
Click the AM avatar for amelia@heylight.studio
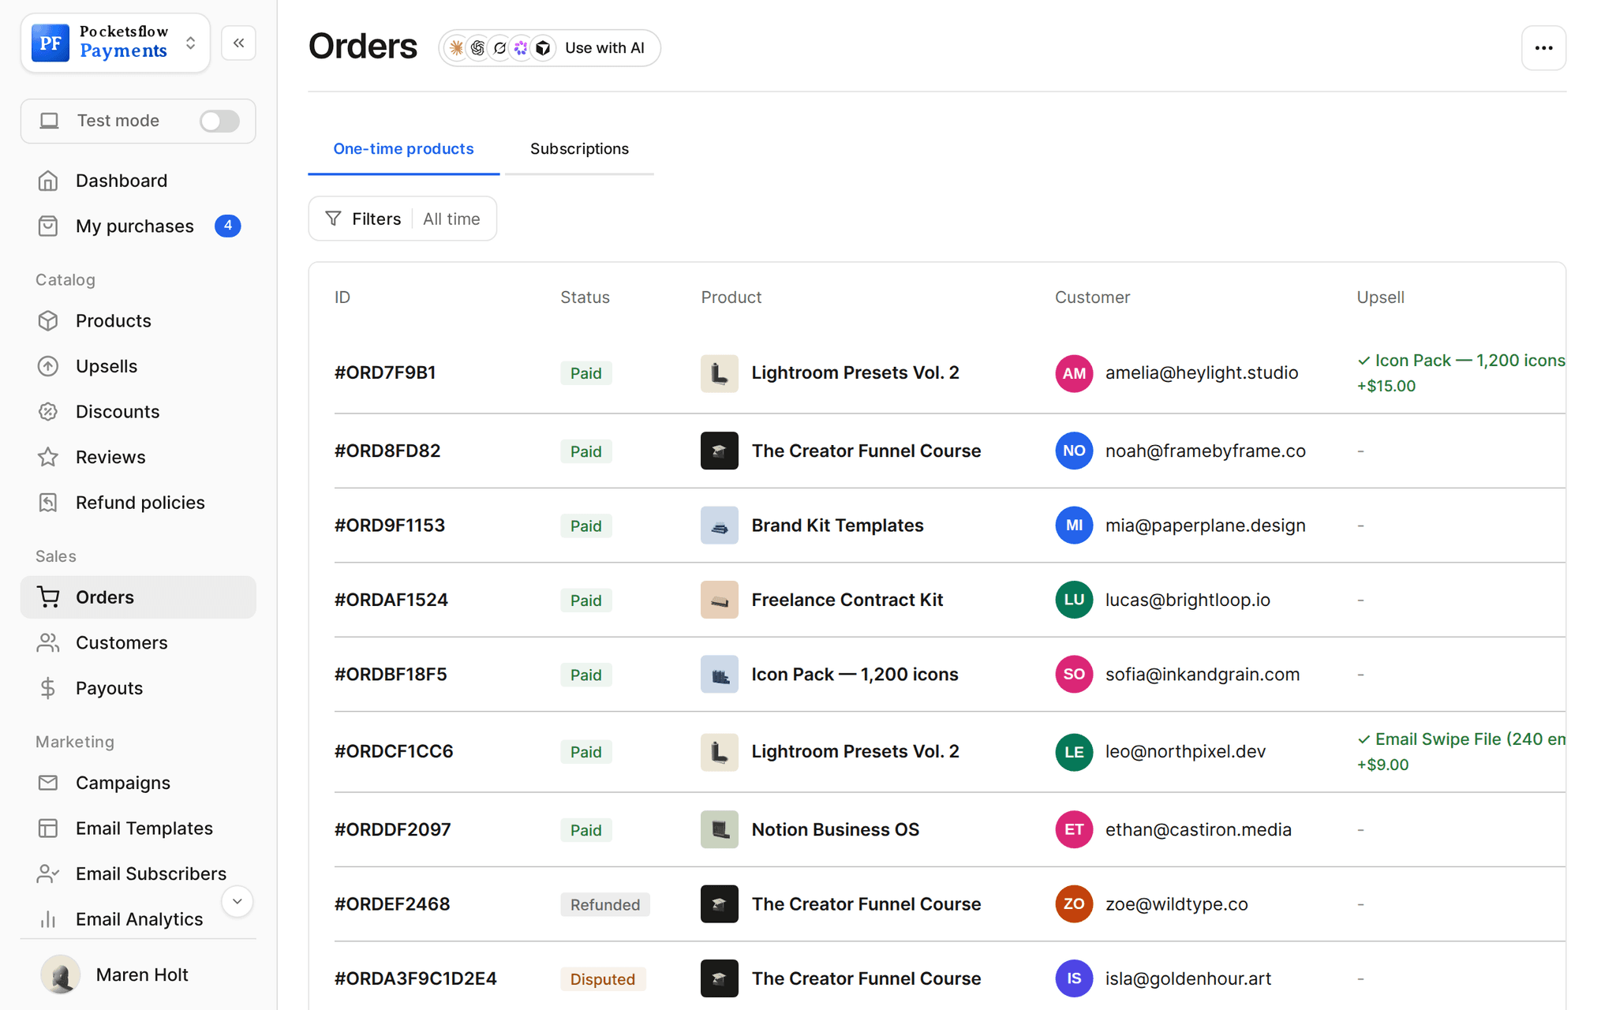coord(1074,373)
